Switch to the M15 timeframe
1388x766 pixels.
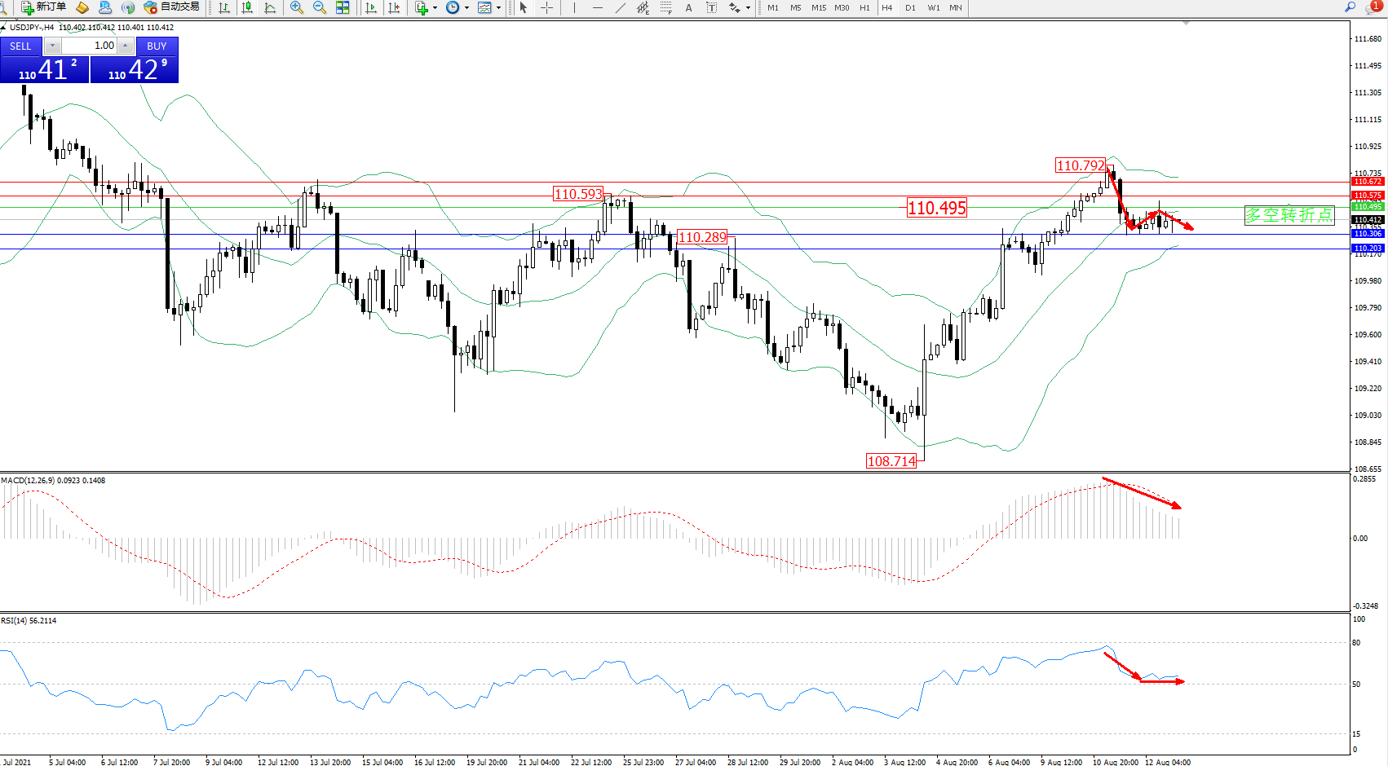tap(819, 7)
